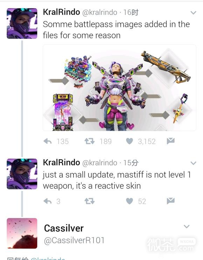Screen dimensions: 203x260
Task: Like the tweet with 3,152 likes
Action: pyautogui.click(x=129, y=141)
